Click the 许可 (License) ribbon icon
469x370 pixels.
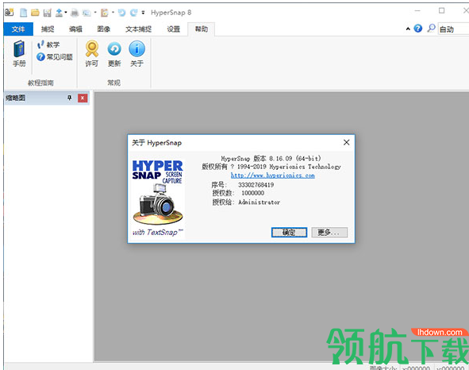pyautogui.click(x=92, y=54)
